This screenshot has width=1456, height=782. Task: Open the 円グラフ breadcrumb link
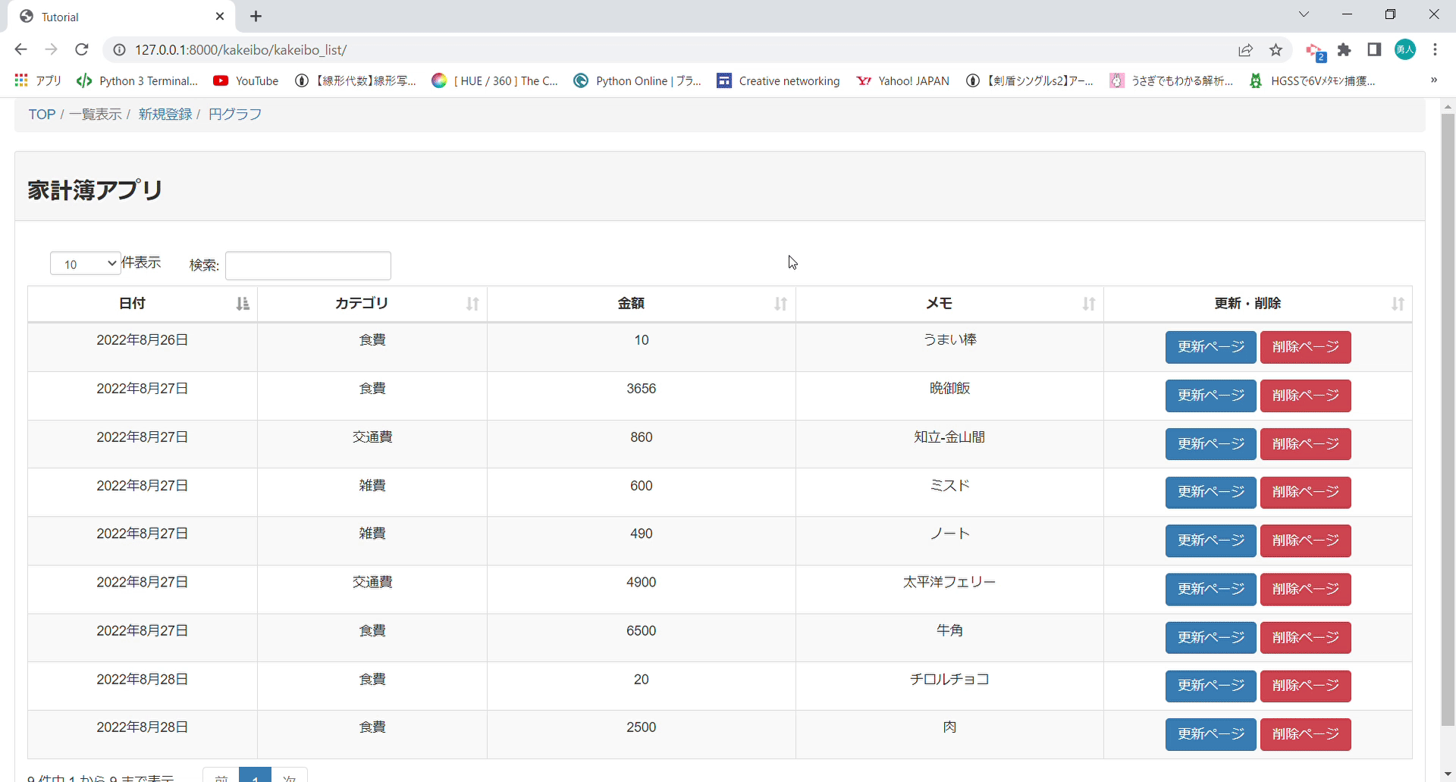[x=235, y=114]
